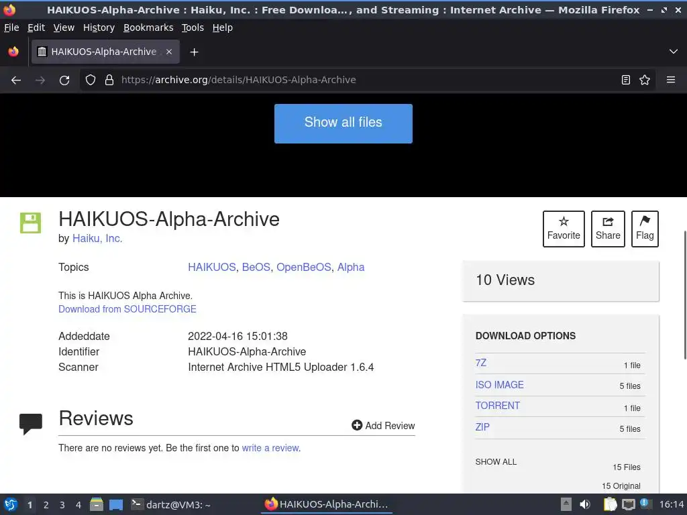The height and width of the screenshot is (515, 687).
Task: Click SHOW ALL downloads
Action: coord(496,461)
